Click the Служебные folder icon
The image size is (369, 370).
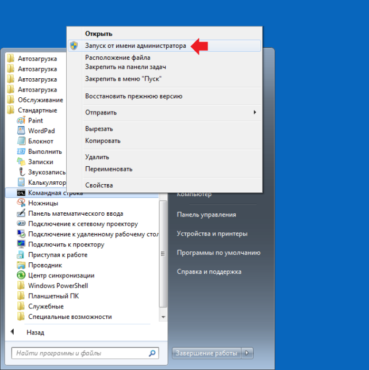point(21,306)
